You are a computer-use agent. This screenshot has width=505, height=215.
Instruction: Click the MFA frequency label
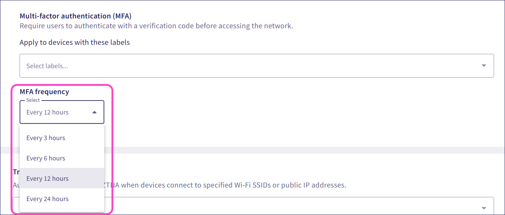[x=44, y=91]
